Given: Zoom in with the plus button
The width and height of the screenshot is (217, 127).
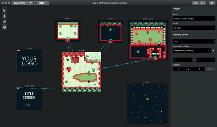Looking at the screenshot, I should coord(47,3).
